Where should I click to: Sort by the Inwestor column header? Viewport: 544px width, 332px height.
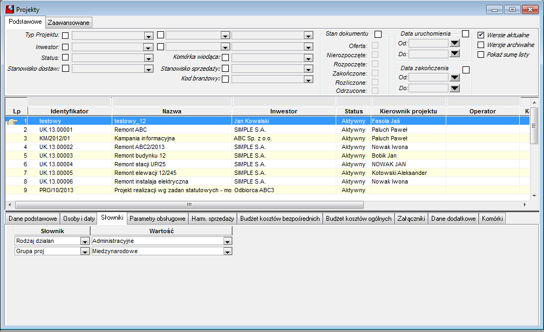pos(284,111)
